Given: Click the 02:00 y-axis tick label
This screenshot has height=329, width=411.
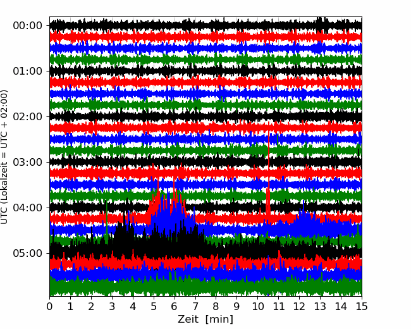Looking at the screenshot, I should pyautogui.click(x=28, y=117).
